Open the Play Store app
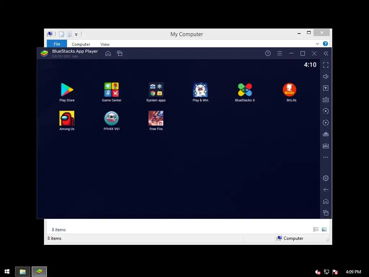Viewport: 369px width, 277px height. 67,90
